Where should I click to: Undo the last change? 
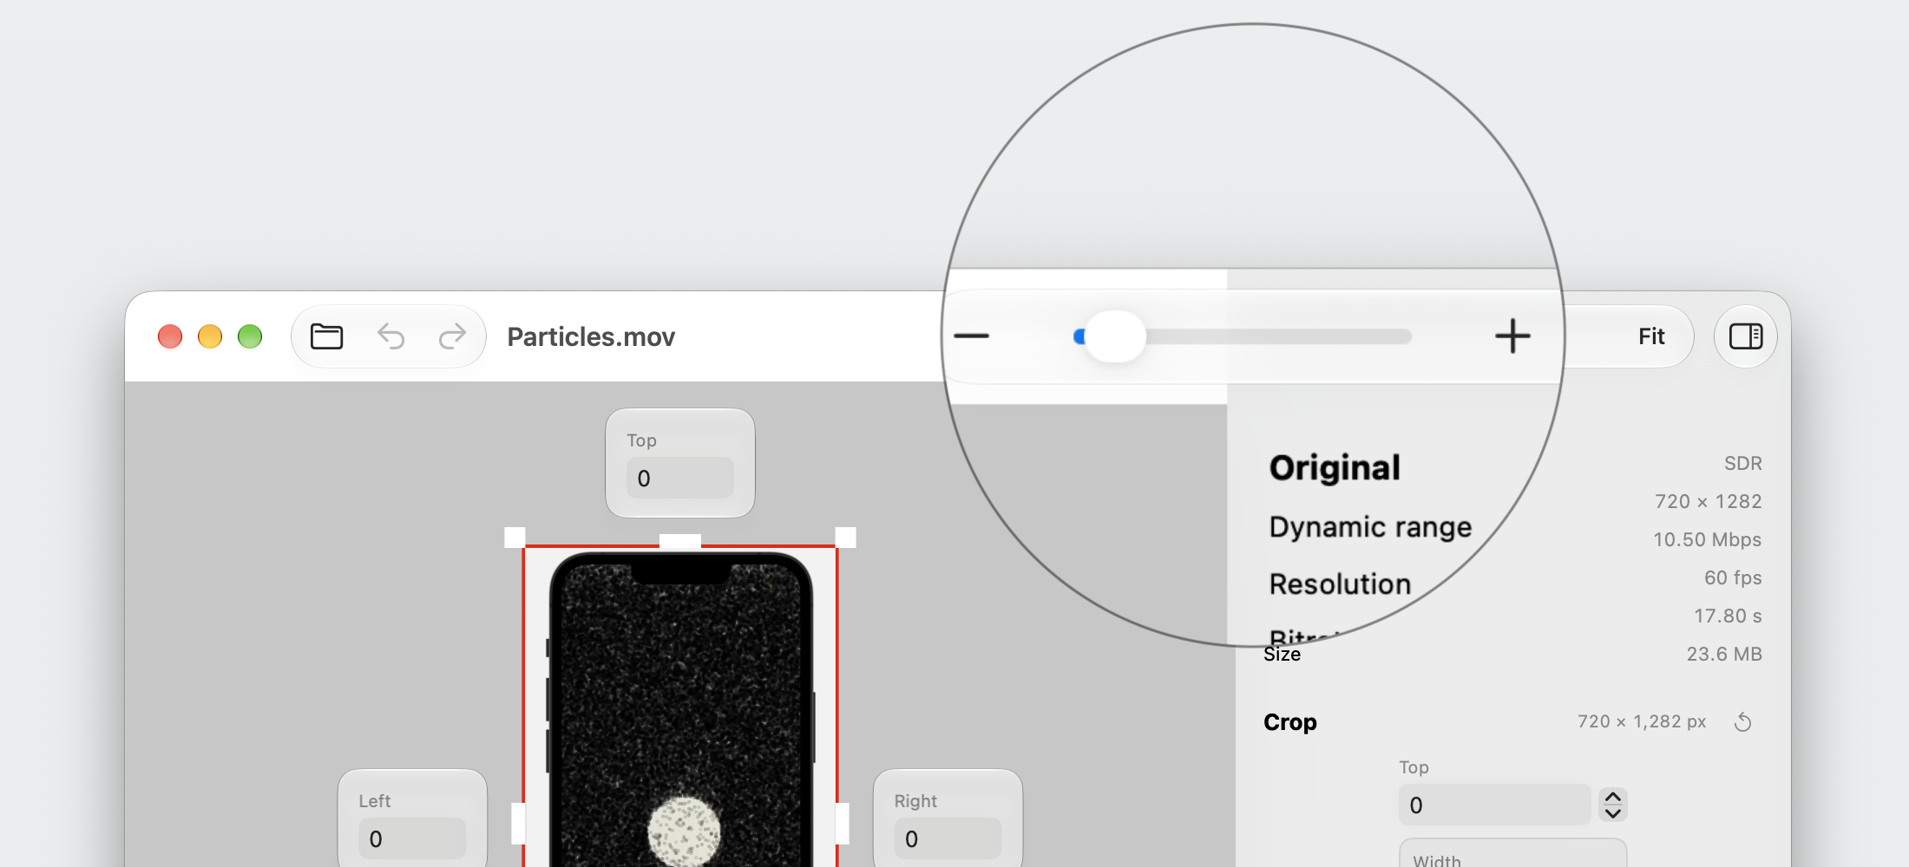pos(390,336)
